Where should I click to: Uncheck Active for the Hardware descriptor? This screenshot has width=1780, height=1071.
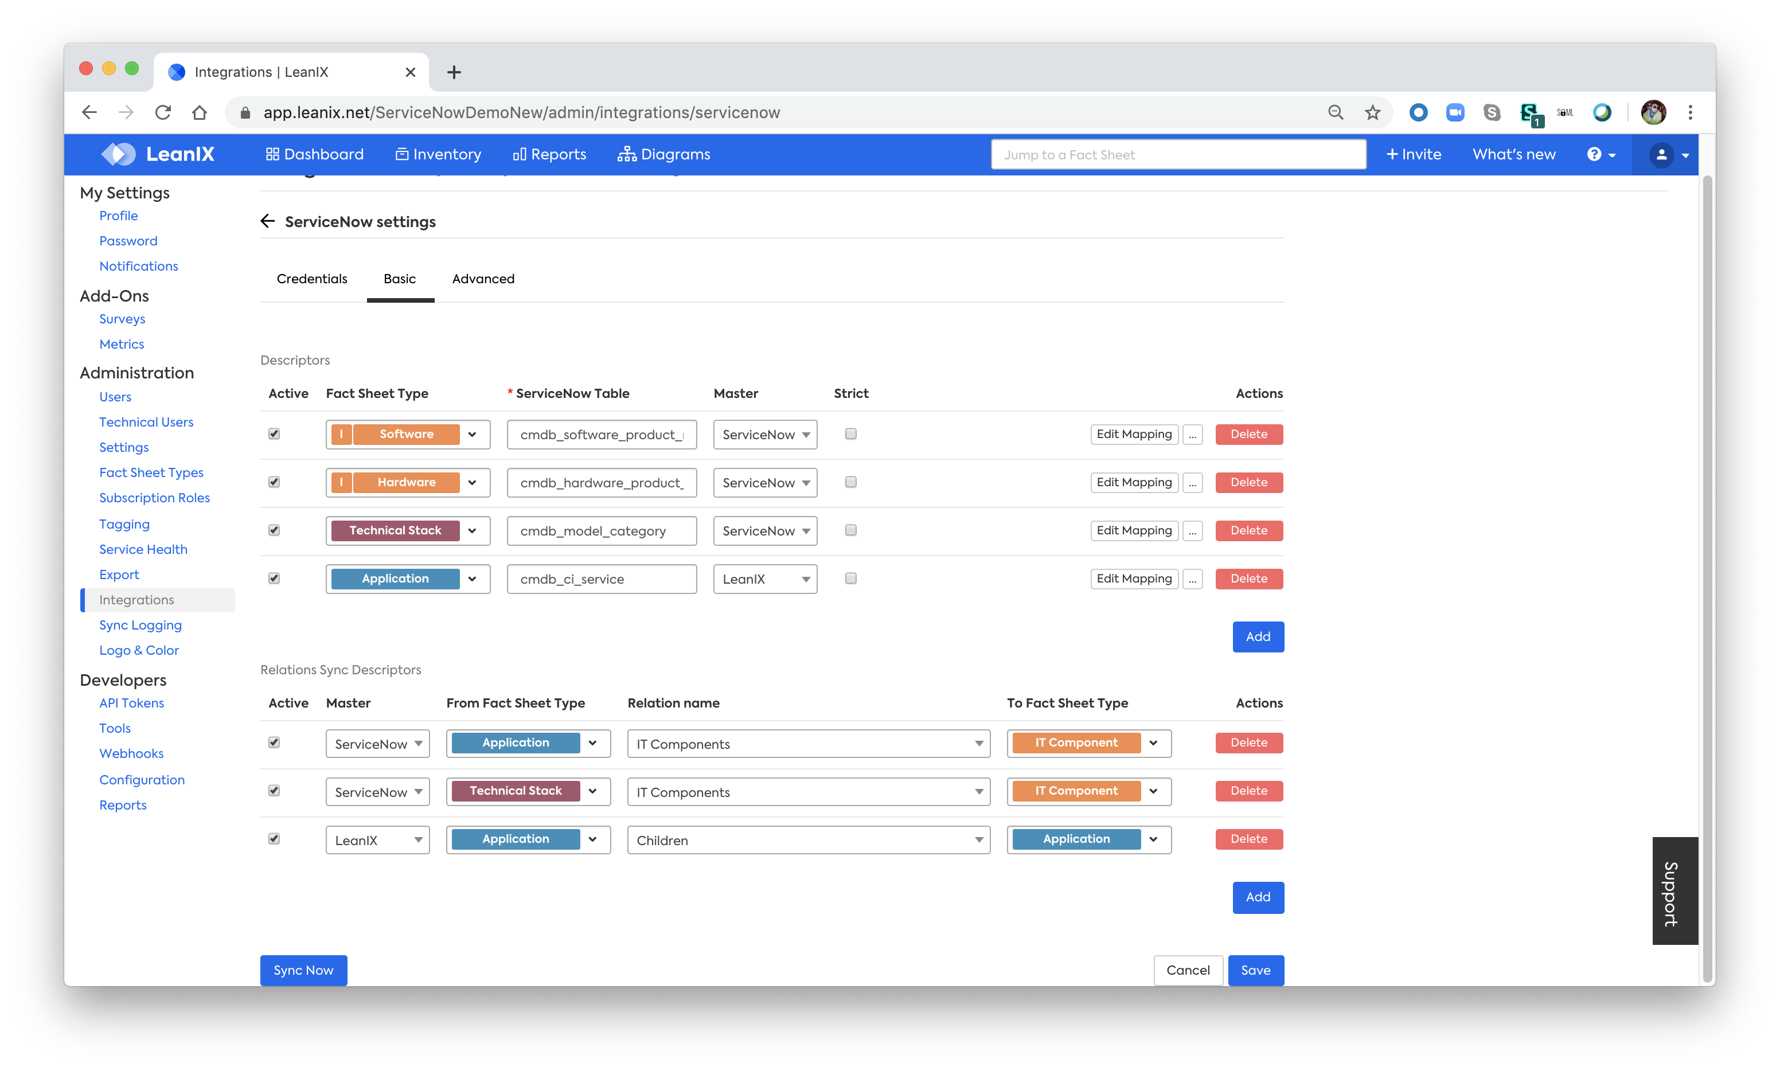tap(274, 482)
